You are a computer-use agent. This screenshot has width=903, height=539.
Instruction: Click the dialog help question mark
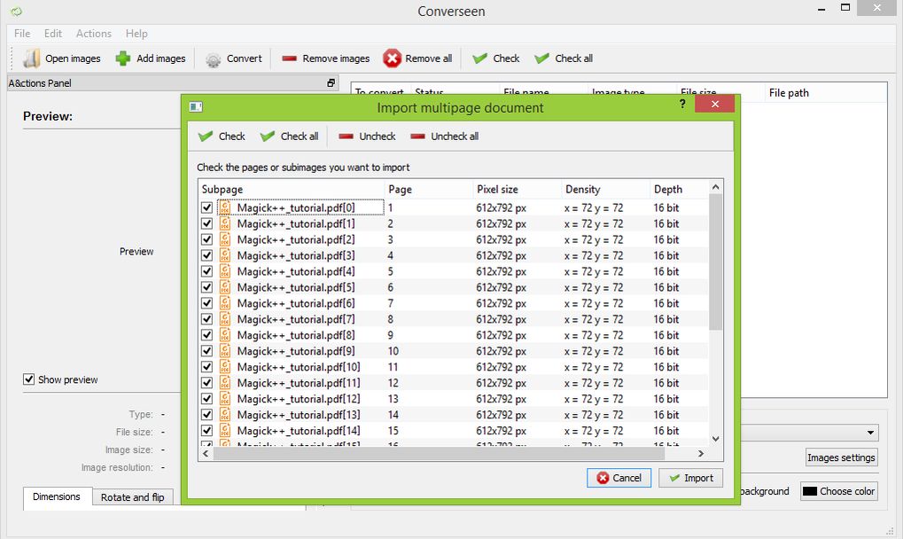[x=682, y=104]
